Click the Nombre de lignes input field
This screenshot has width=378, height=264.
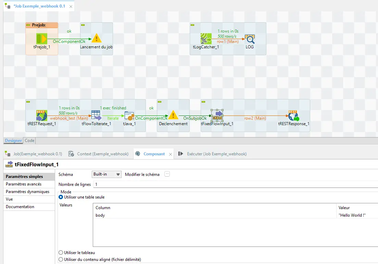coord(233,184)
